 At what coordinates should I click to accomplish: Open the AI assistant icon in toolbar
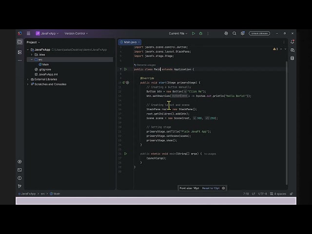pos(226,34)
